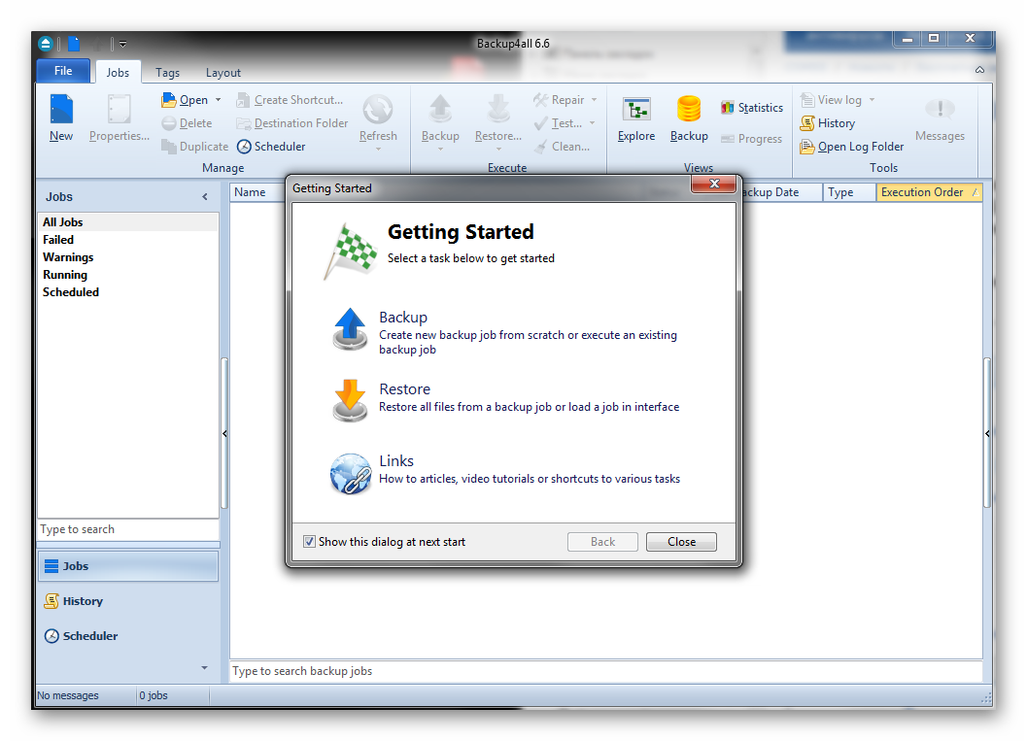
Task: Open the Statistics view
Action: pos(752,108)
